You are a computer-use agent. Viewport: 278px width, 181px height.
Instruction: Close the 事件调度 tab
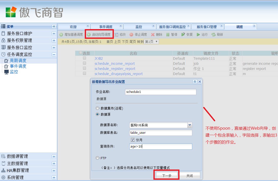(120, 26)
